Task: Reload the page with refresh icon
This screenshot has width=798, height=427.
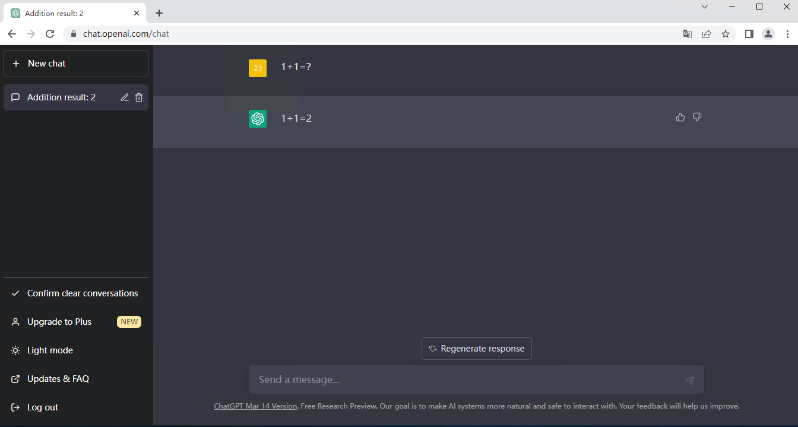Action: point(50,34)
